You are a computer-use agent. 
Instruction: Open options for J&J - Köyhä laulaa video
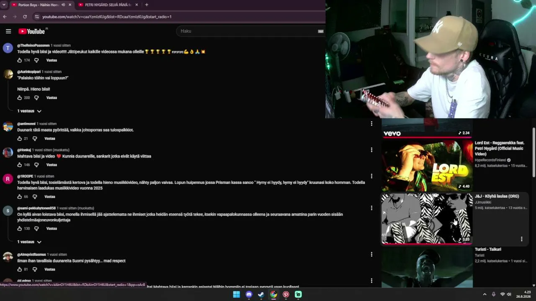pos(522,239)
